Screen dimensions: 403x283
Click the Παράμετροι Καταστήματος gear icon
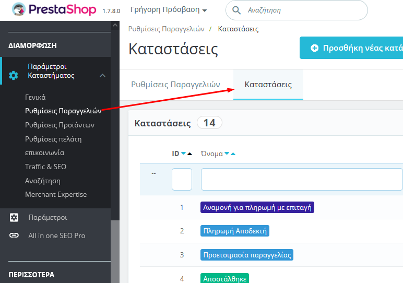(x=14, y=75)
